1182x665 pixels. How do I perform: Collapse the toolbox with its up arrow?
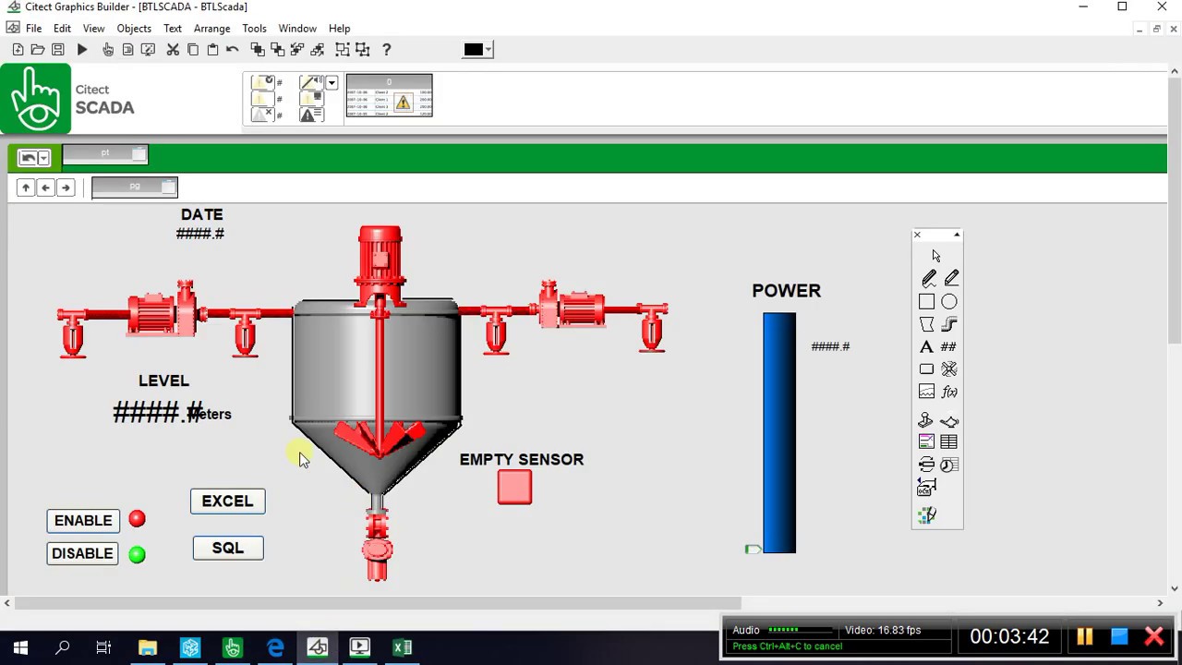[957, 235]
